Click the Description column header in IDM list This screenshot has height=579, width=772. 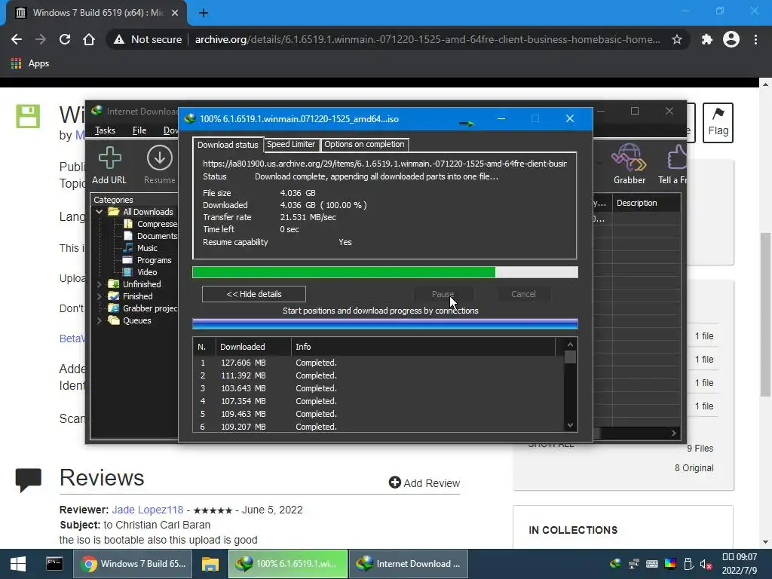(x=646, y=203)
